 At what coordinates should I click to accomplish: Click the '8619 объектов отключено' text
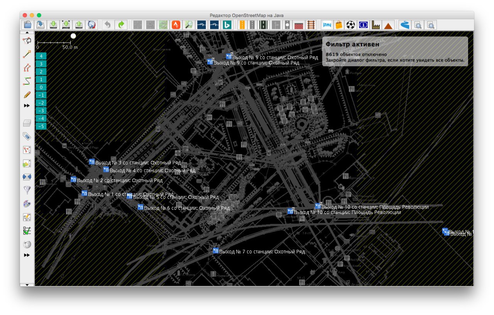pos(356,54)
